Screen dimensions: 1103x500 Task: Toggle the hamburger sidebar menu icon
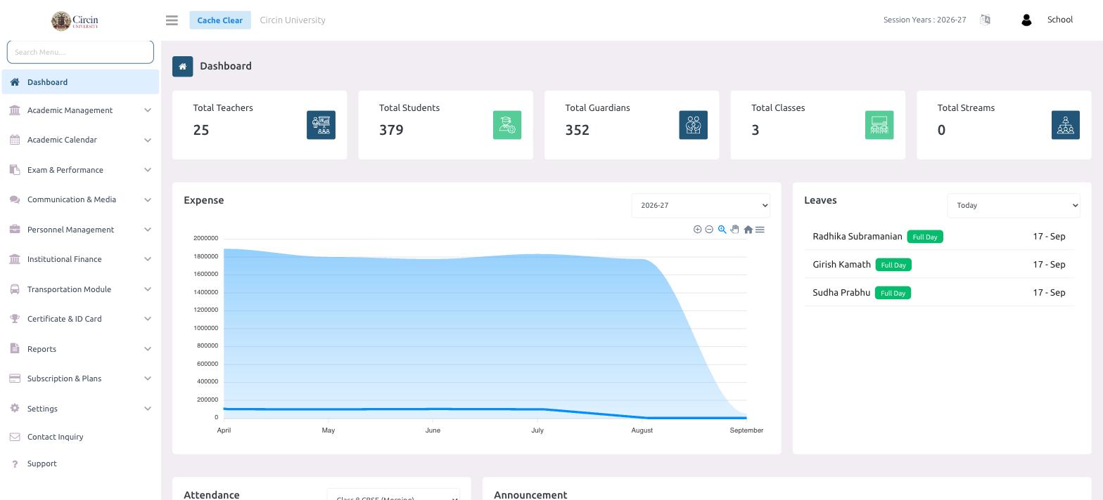172,20
